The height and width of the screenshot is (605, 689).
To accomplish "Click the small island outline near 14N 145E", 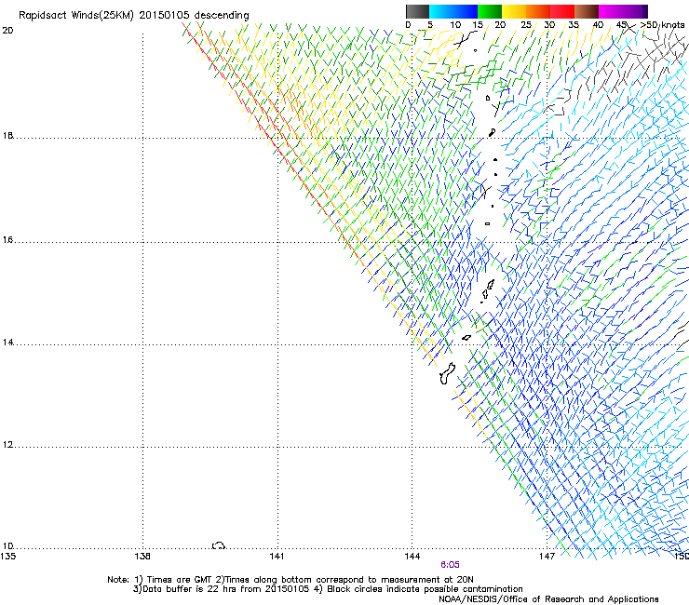I will click(466, 338).
